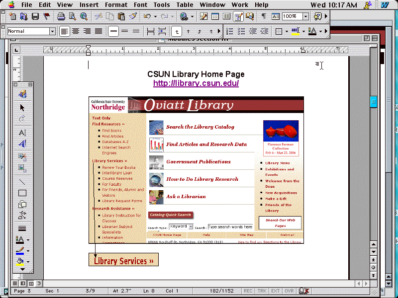The width and height of the screenshot is (398, 298).
Task: Open the dictionary reference tool
Action: coord(250,16)
